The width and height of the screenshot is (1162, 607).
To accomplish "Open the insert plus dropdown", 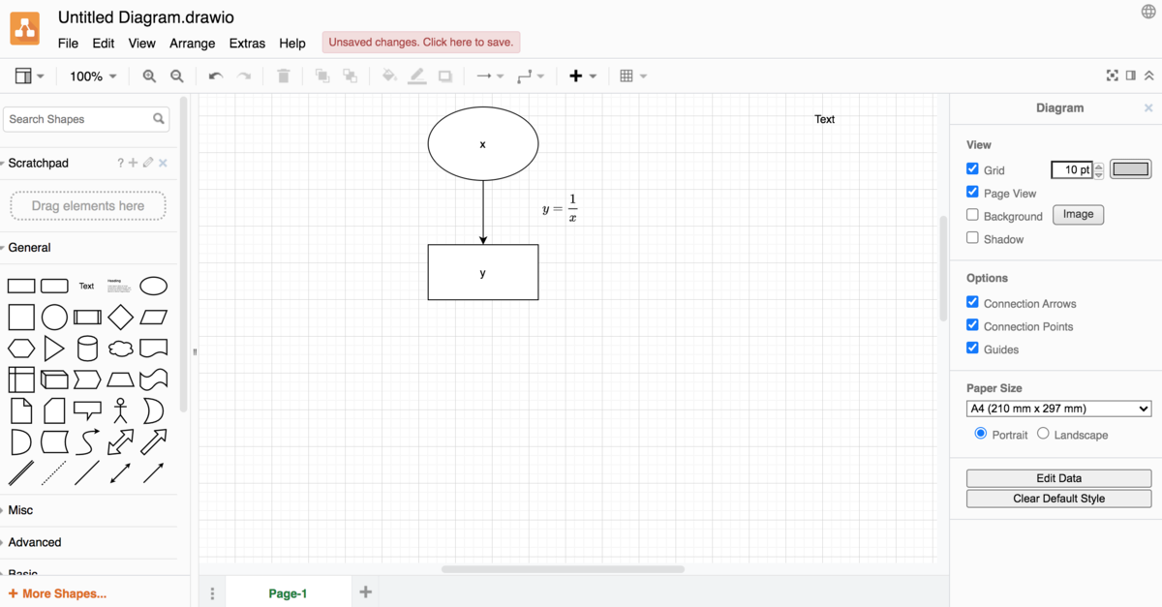I will tap(583, 76).
